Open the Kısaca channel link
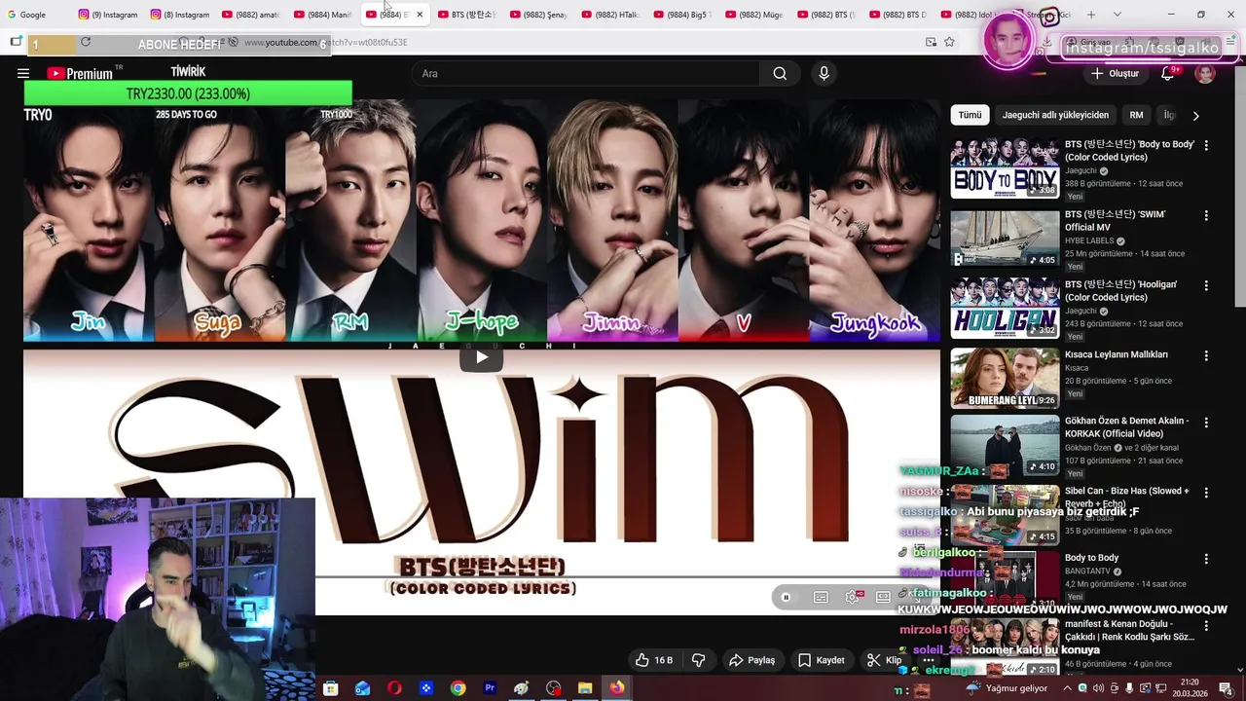The height and width of the screenshot is (701, 1246). (x=1077, y=368)
